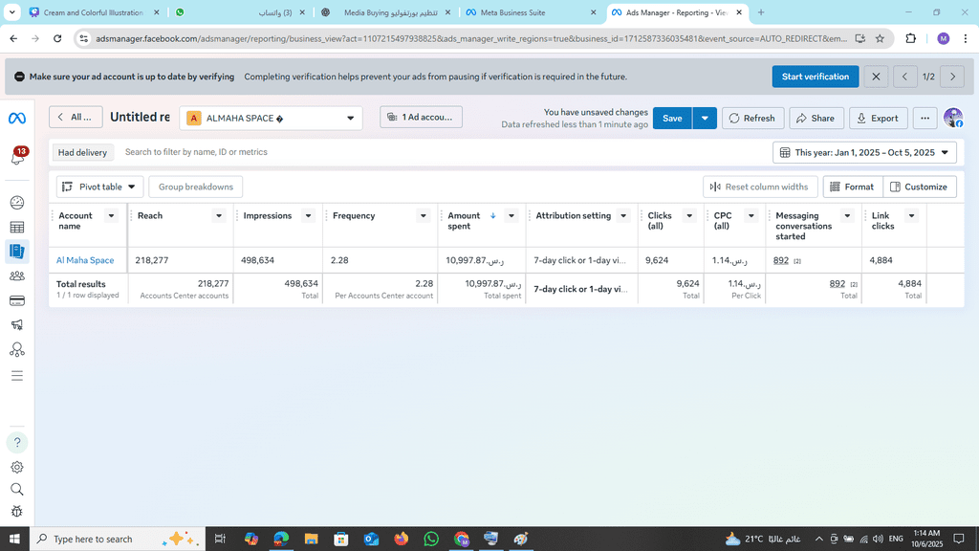Viewport: 979px width, 551px height.
Task: Open the megaphone advertising icon in sidebar
Action: pyautogui.click(x=17, y=326)
